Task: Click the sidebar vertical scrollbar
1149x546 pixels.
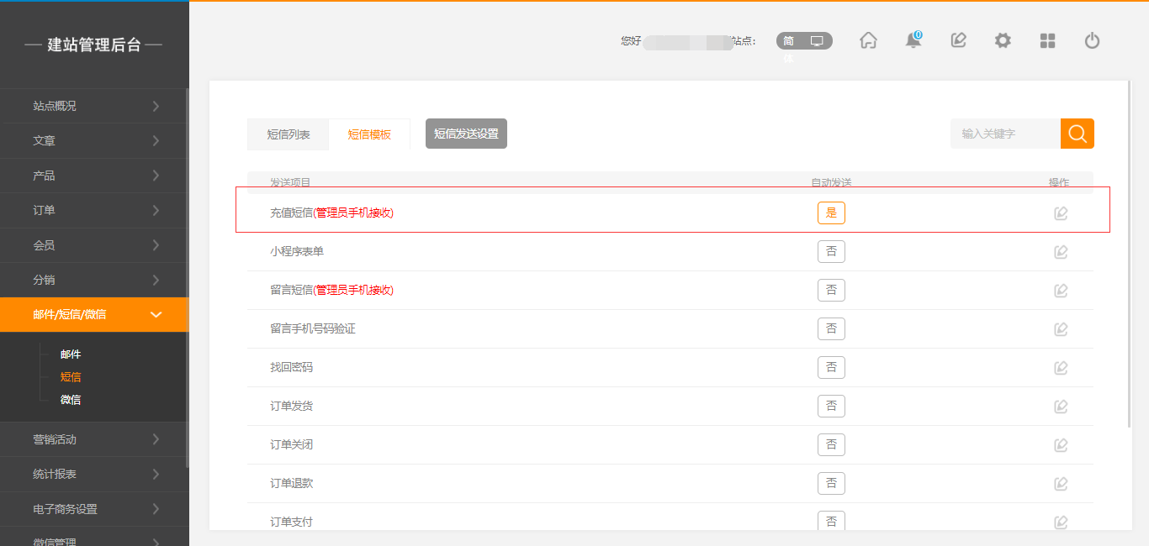Action: click(187, 277)
